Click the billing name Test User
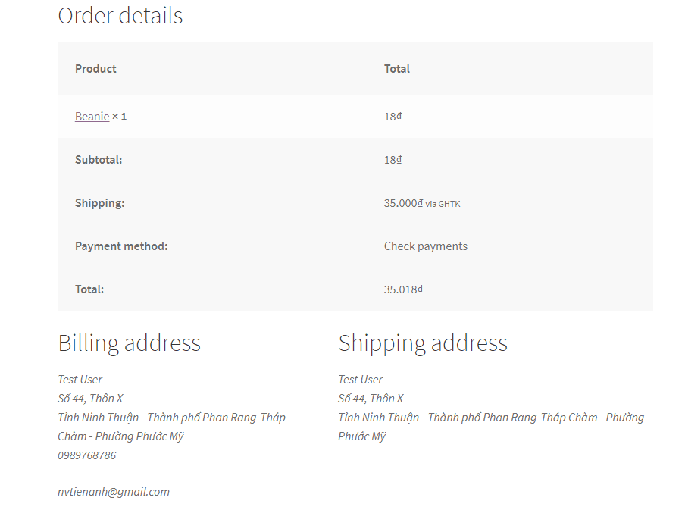 pyautogui.click(x=80, y=380)
